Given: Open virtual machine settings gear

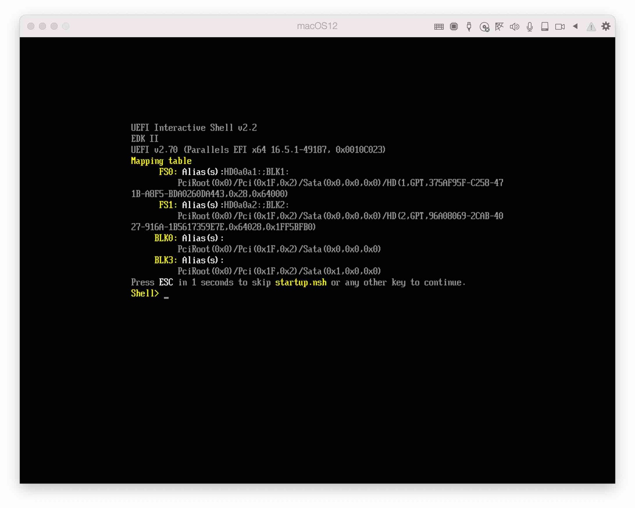Looking at the screenshot, I should (606, 26).
